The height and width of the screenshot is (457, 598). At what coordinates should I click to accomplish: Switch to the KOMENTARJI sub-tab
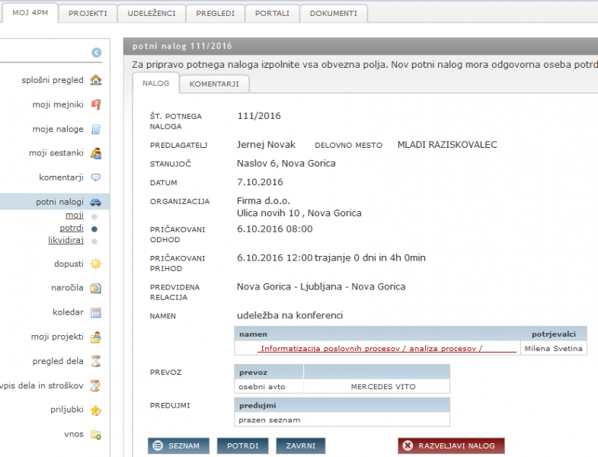click(x=214, y=84)
